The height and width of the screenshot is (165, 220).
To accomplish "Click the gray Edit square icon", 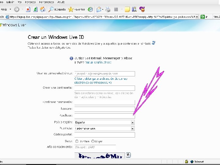I will point(116,9).
